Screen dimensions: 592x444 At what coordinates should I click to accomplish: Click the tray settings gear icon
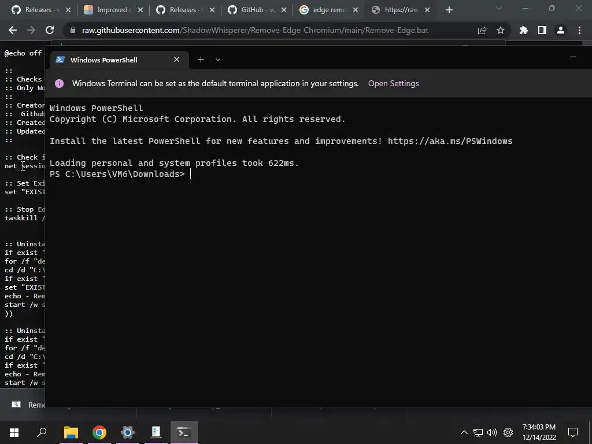(x=508, y=432)
